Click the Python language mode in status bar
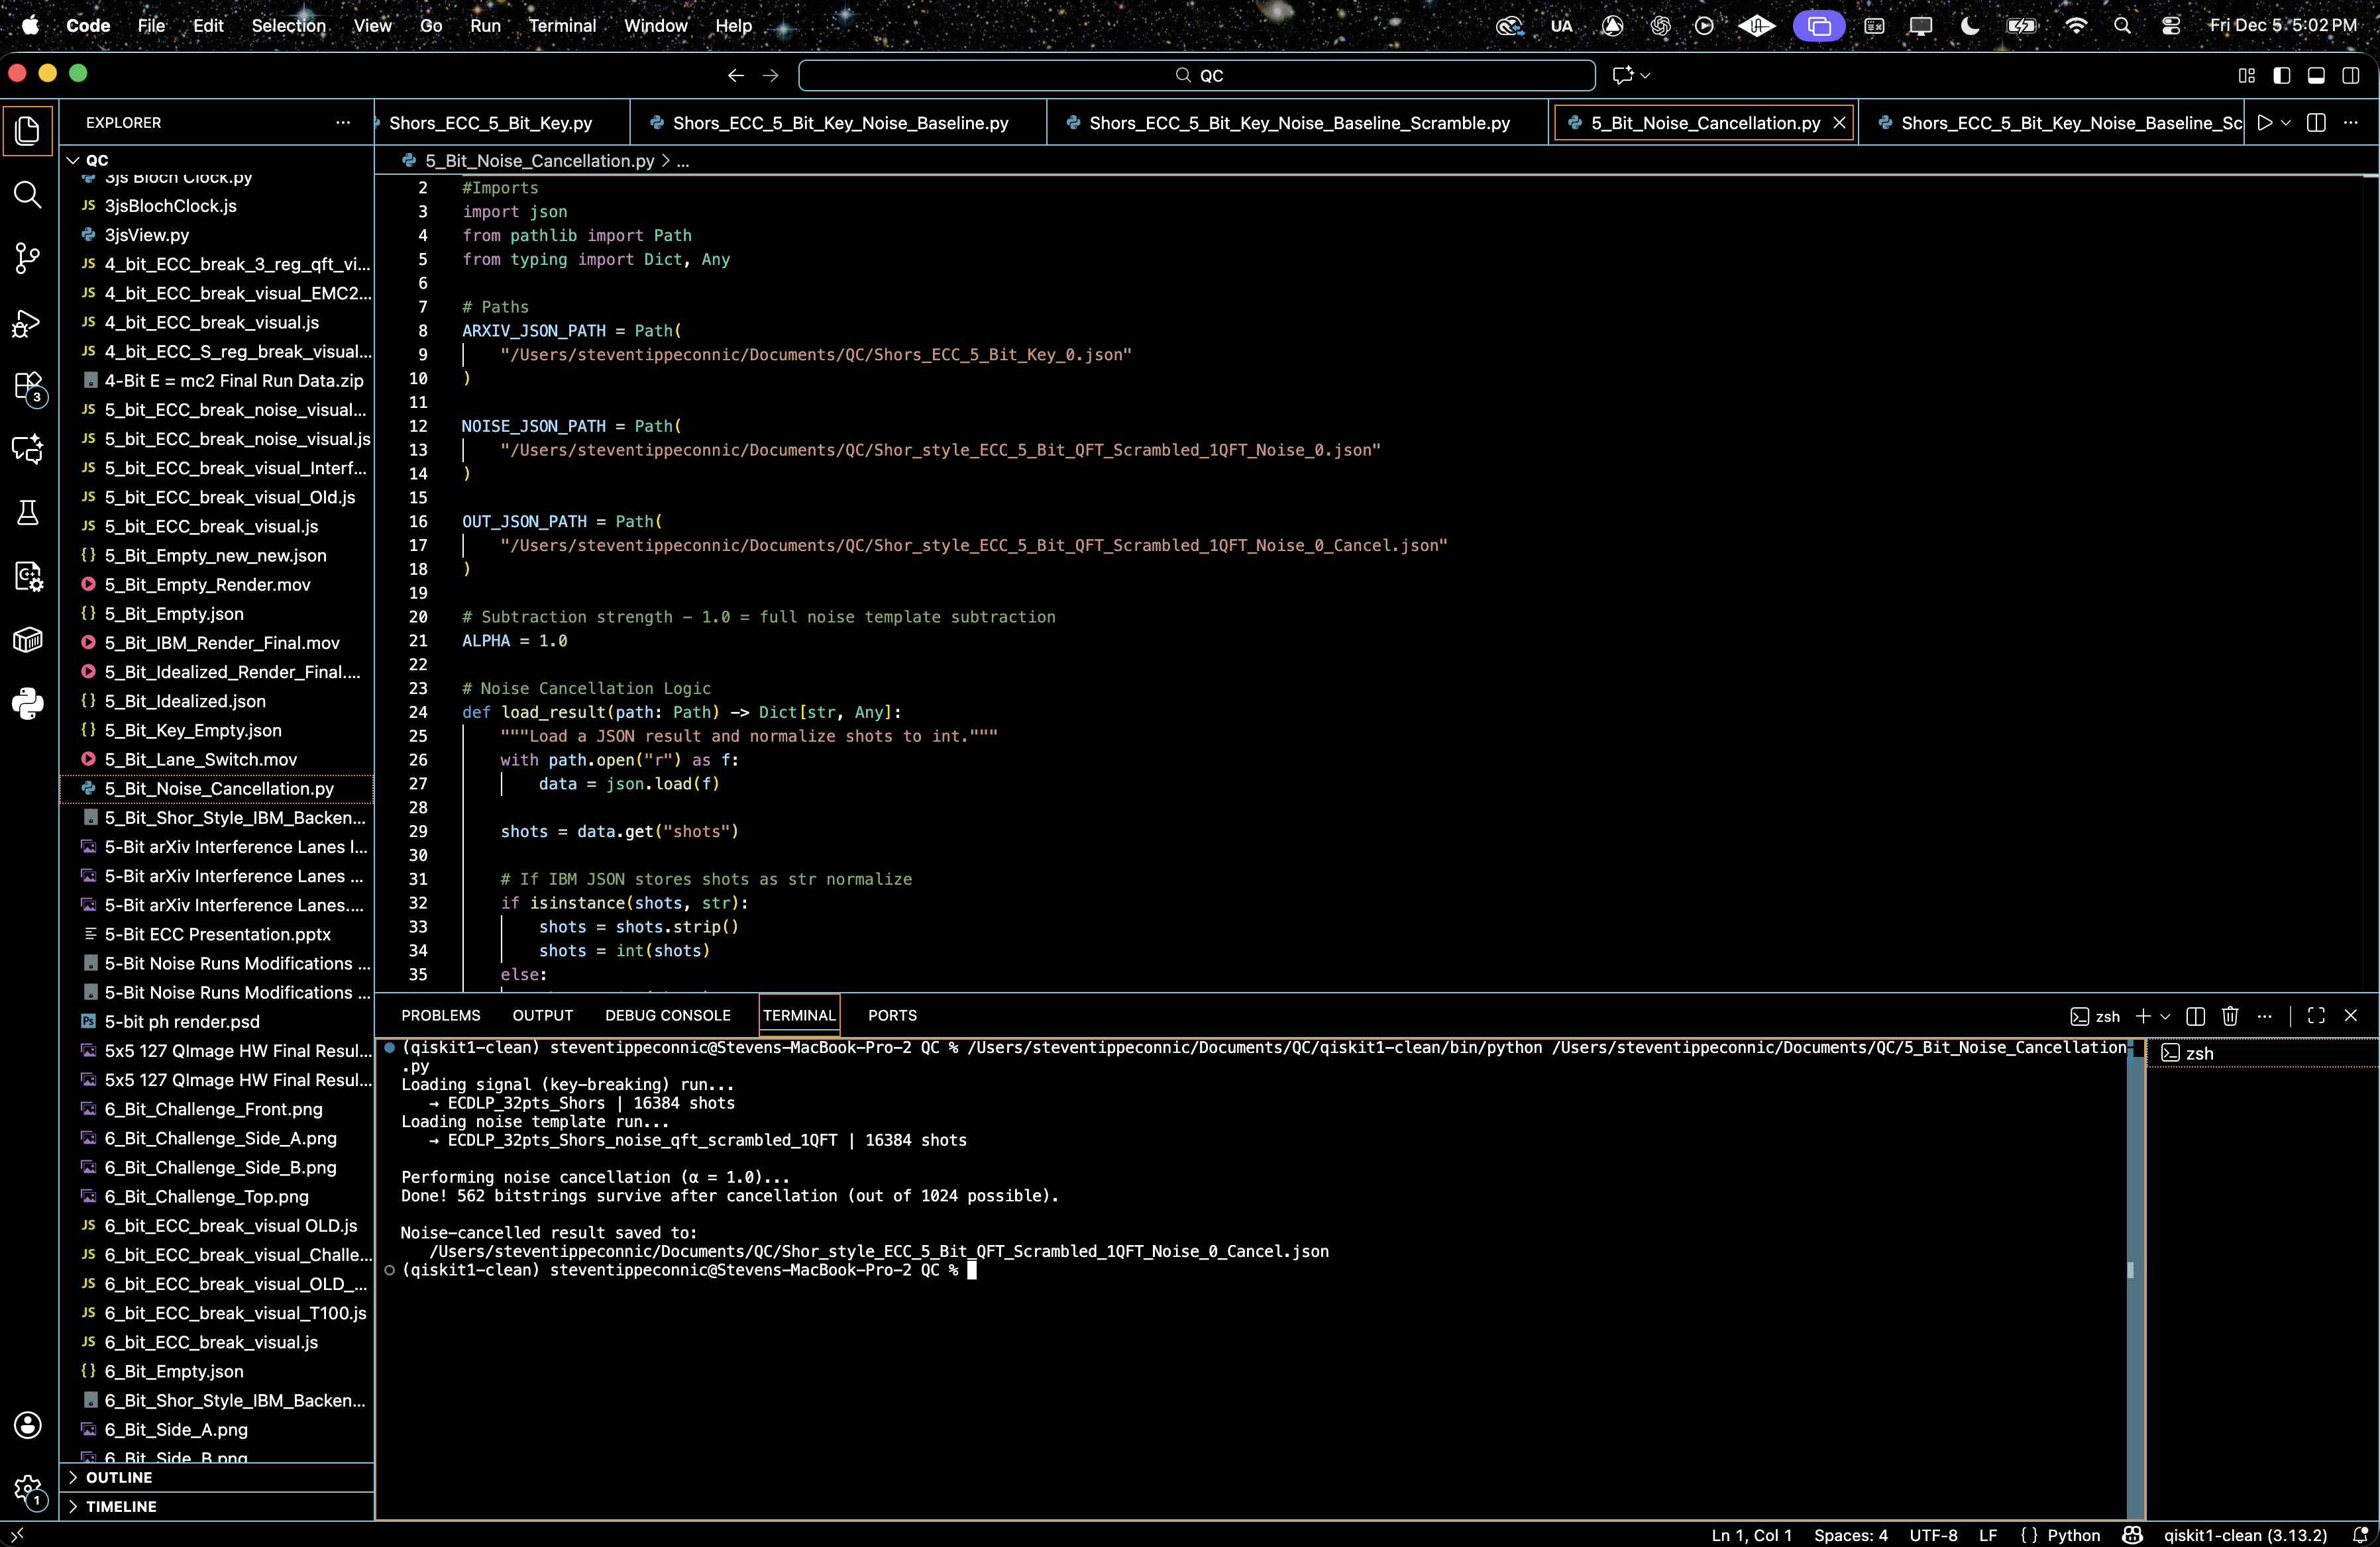 click(2073, 1535)
